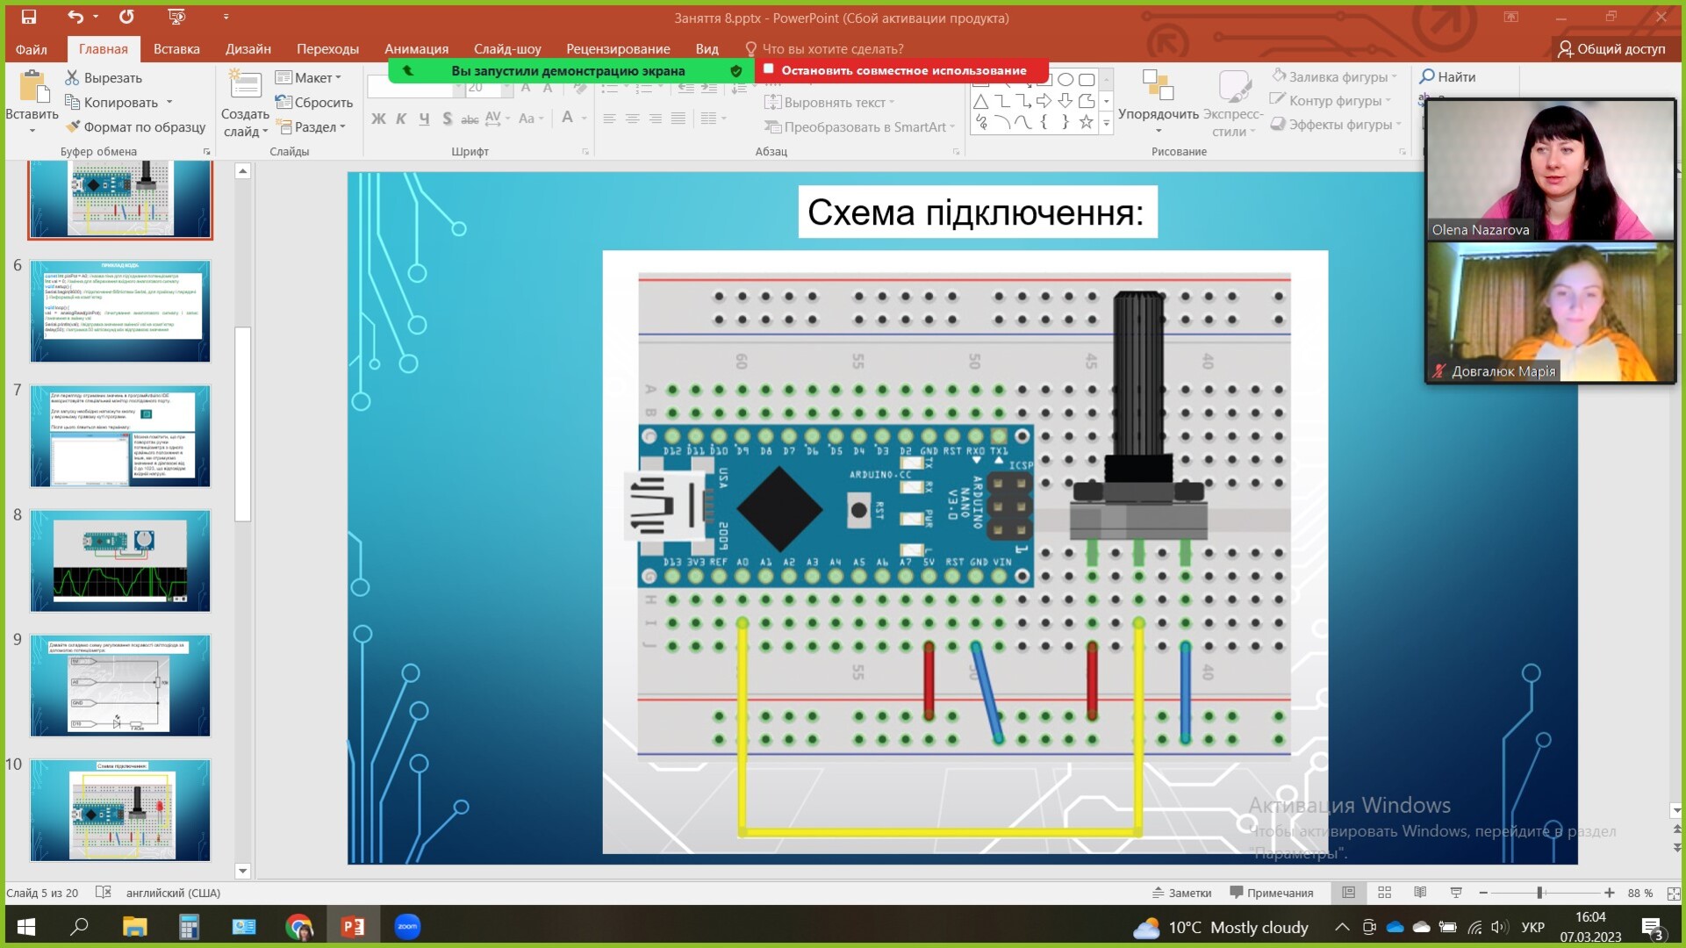1686x948 pixels.
Task: Switch to the Анимация tab
Action: click(x=416, y=49)
